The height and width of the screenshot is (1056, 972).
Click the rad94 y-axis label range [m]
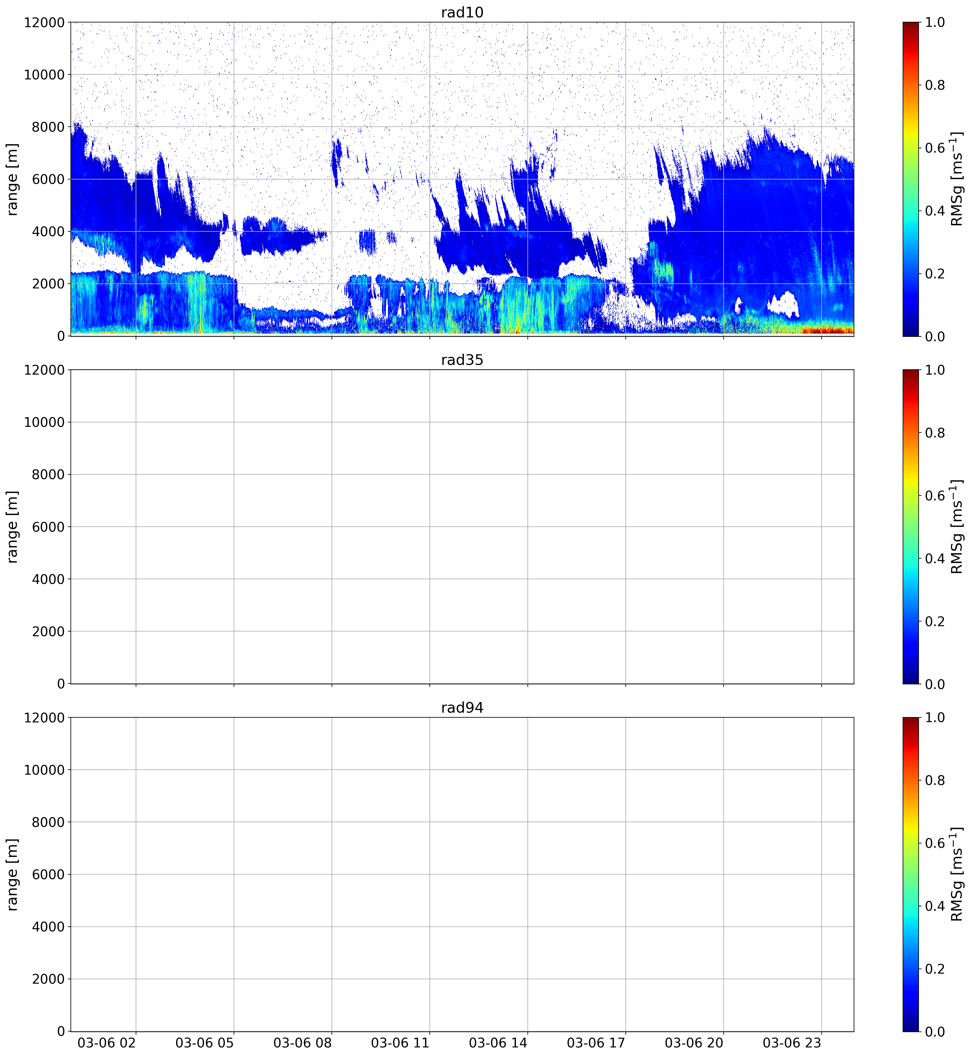point(12,874)
